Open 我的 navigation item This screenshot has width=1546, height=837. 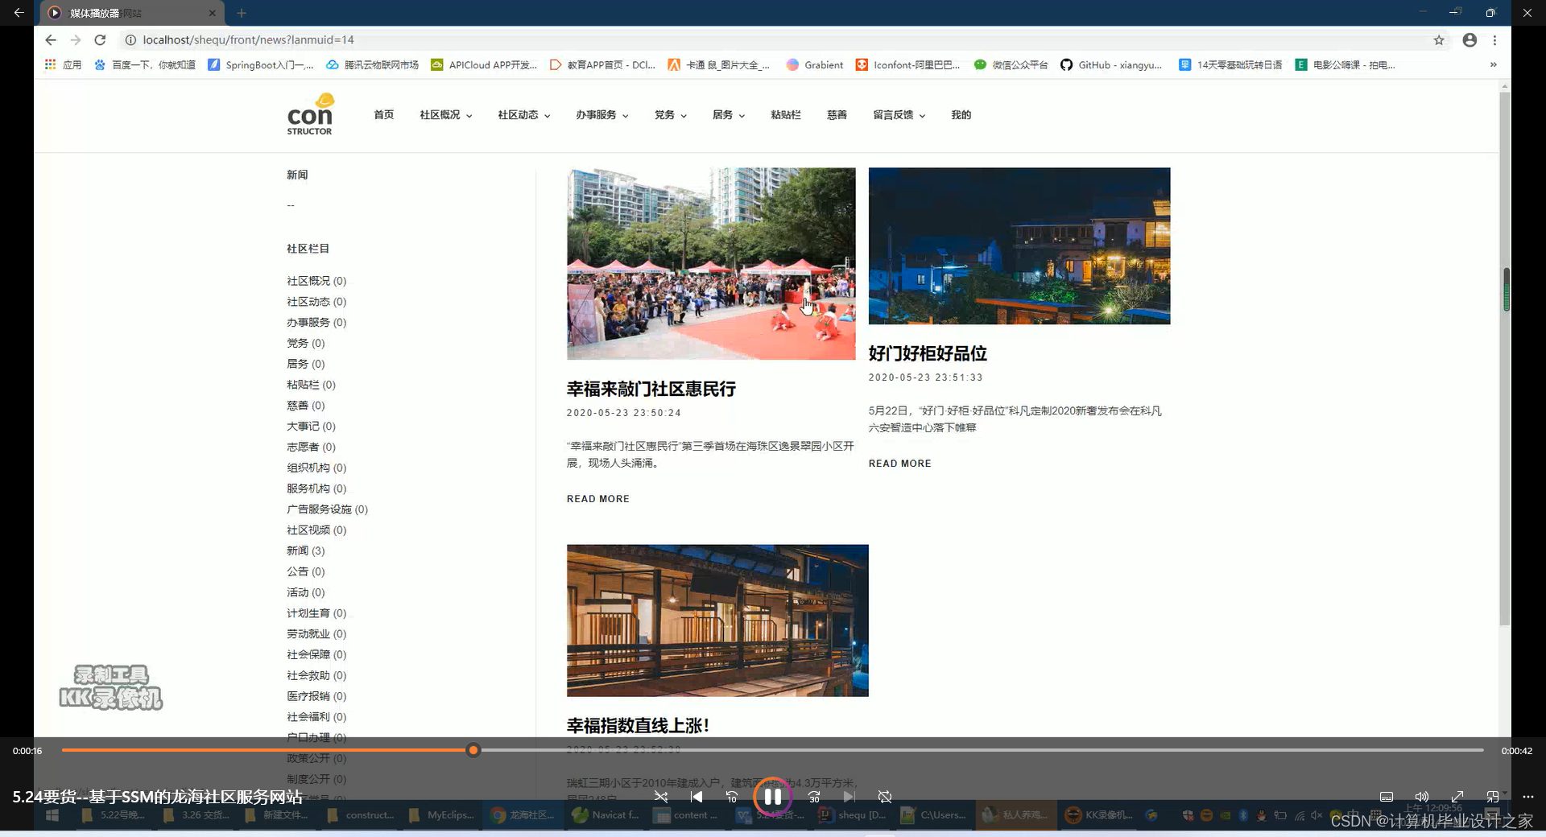click(x=961, y=114)
